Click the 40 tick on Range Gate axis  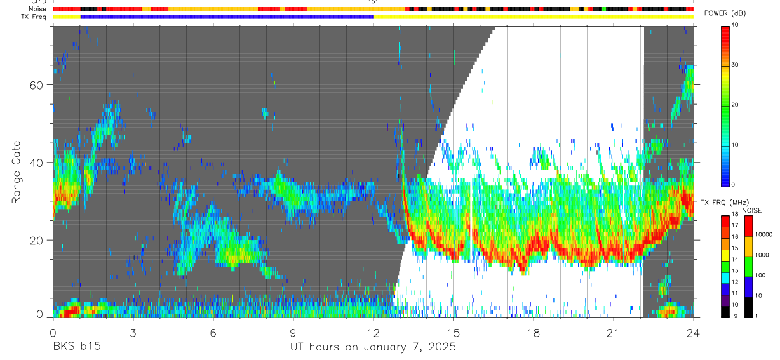37,163
